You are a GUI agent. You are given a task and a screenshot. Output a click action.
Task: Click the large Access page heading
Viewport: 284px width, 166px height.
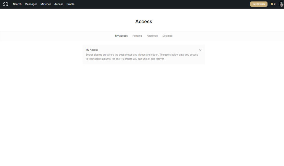coord(144,22)
